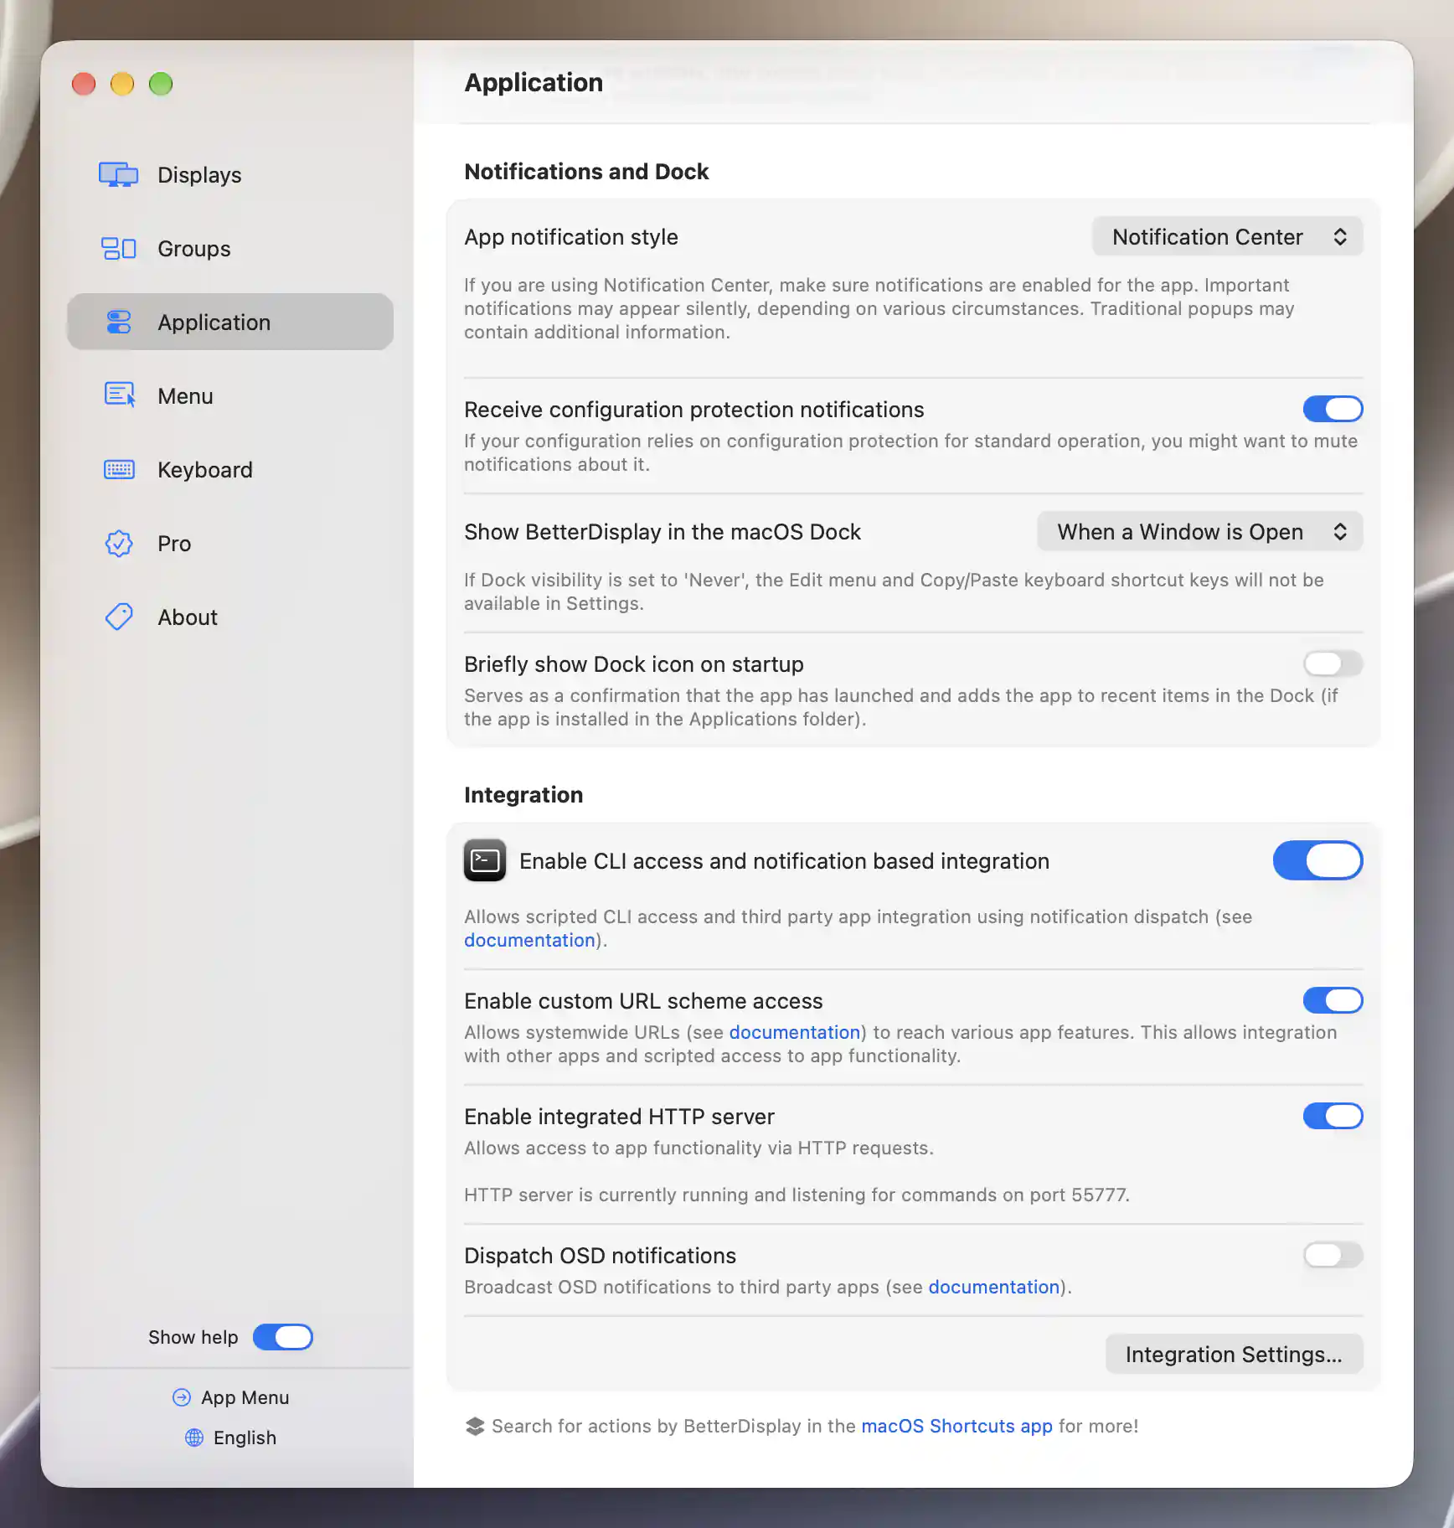Open documentation link for OSD notifications
Screen dimensions: 1454x1528
pyautogui.click(x=994, y=1287)
